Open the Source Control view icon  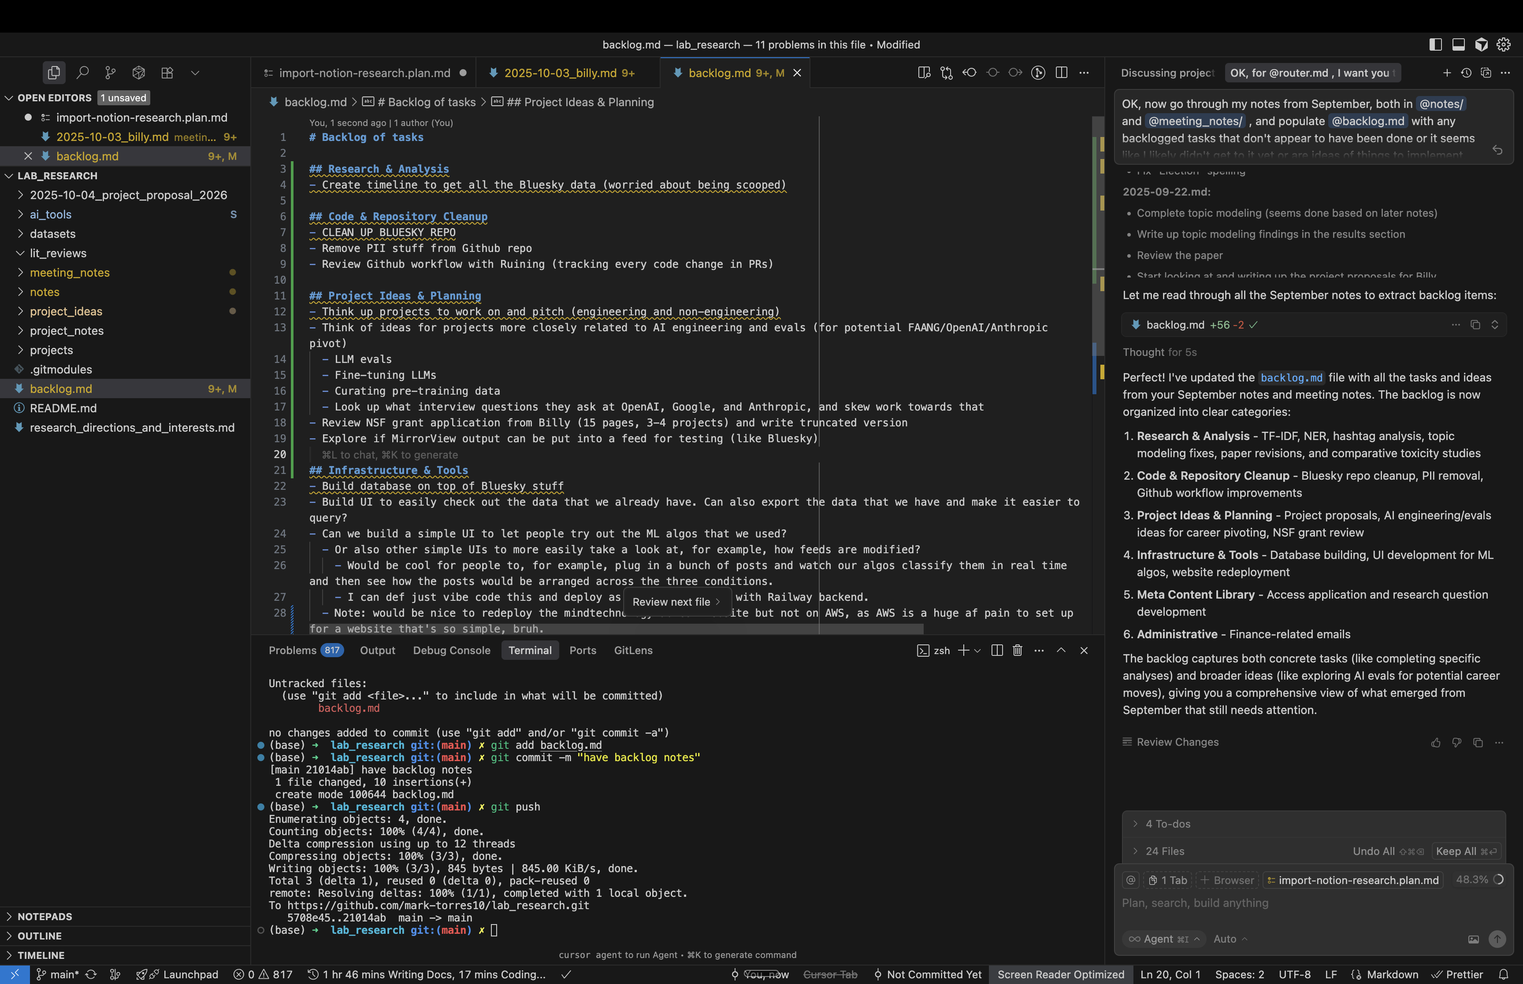[x=111, y=73]
